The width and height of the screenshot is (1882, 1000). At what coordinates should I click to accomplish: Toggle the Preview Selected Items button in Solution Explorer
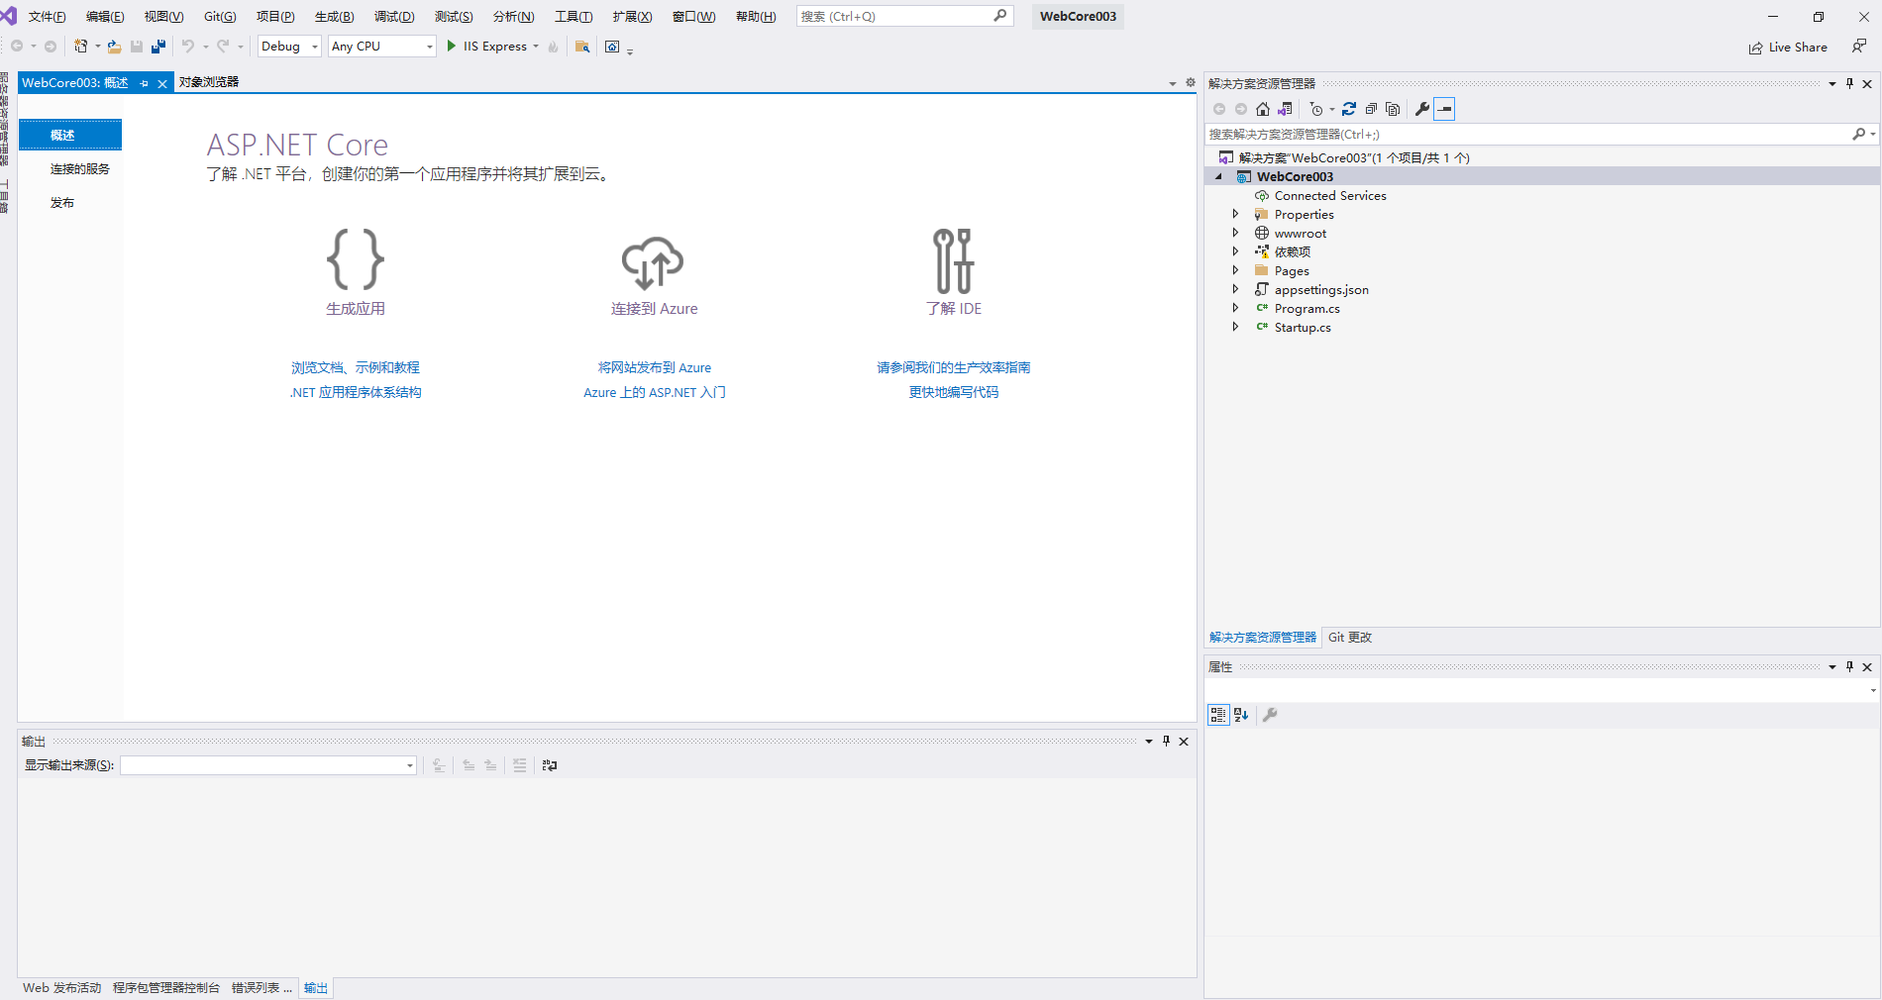[1444, 109]
